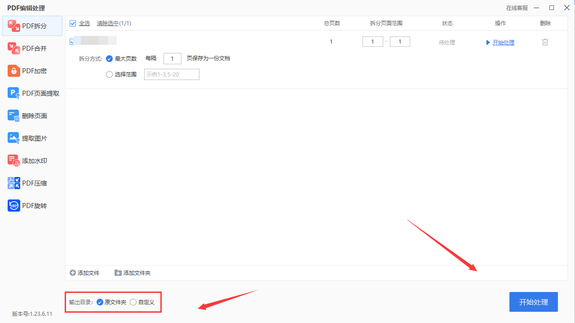Screen dimensions: 575x323
Task: Open the PDF拆分 split tool icon
Action: pyautogui.click(x=14, y=26)
